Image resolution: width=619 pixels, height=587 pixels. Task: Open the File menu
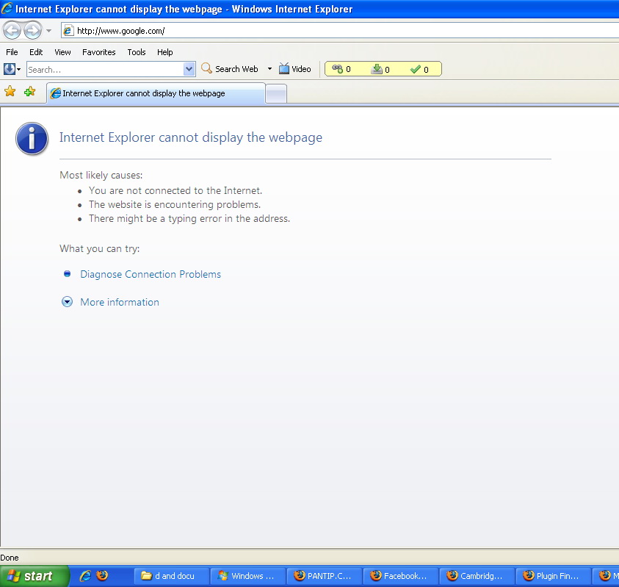pyautogui.click(x=12, y=52)
